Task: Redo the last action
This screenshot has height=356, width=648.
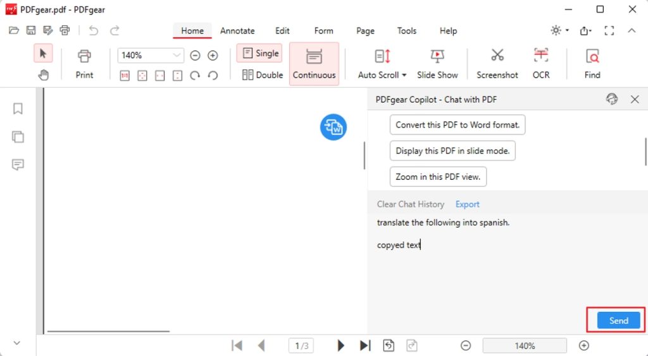Action: click(115, 30)
